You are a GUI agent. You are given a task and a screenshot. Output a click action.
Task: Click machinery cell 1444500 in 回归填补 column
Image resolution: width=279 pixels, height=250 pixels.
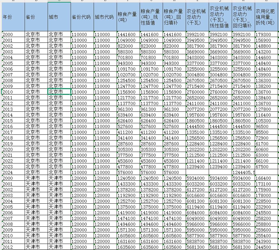[244, 126]
